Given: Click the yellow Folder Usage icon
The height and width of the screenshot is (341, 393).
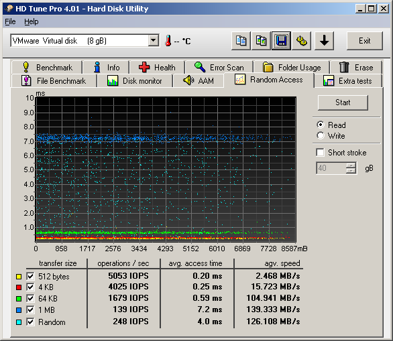Looking at the screenshot, I should [268, 67].
